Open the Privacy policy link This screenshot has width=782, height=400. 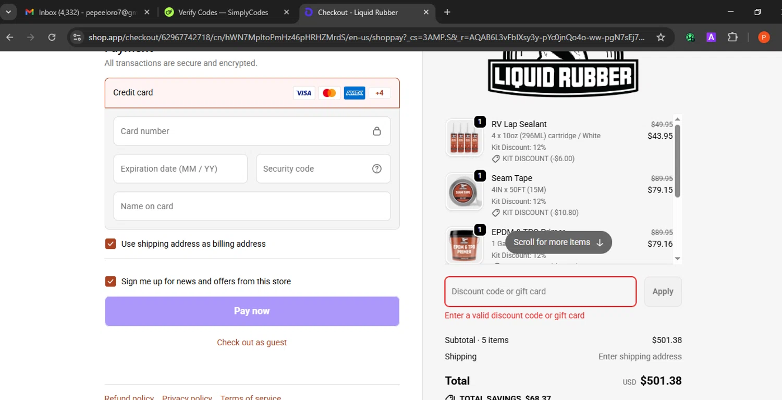pyautogui.click(x=187, y=397)
